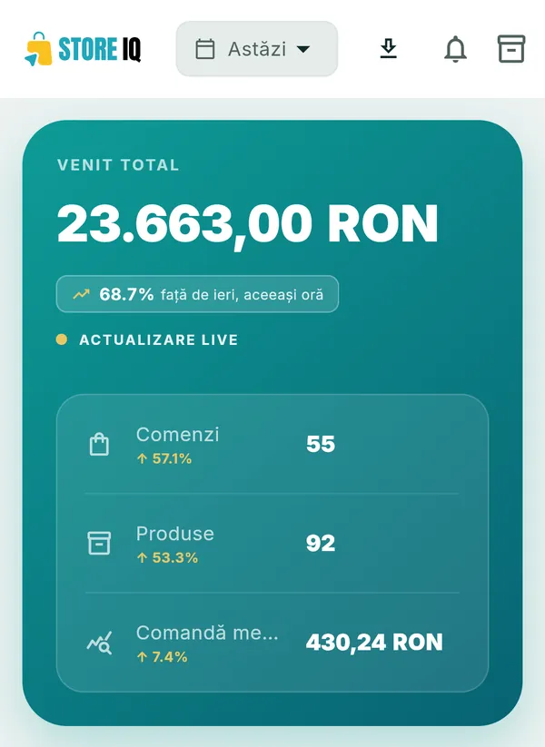This screenshot has height=747, width=545.
Task: Click the calendar icon in date selector
Action: click(205, 49)
